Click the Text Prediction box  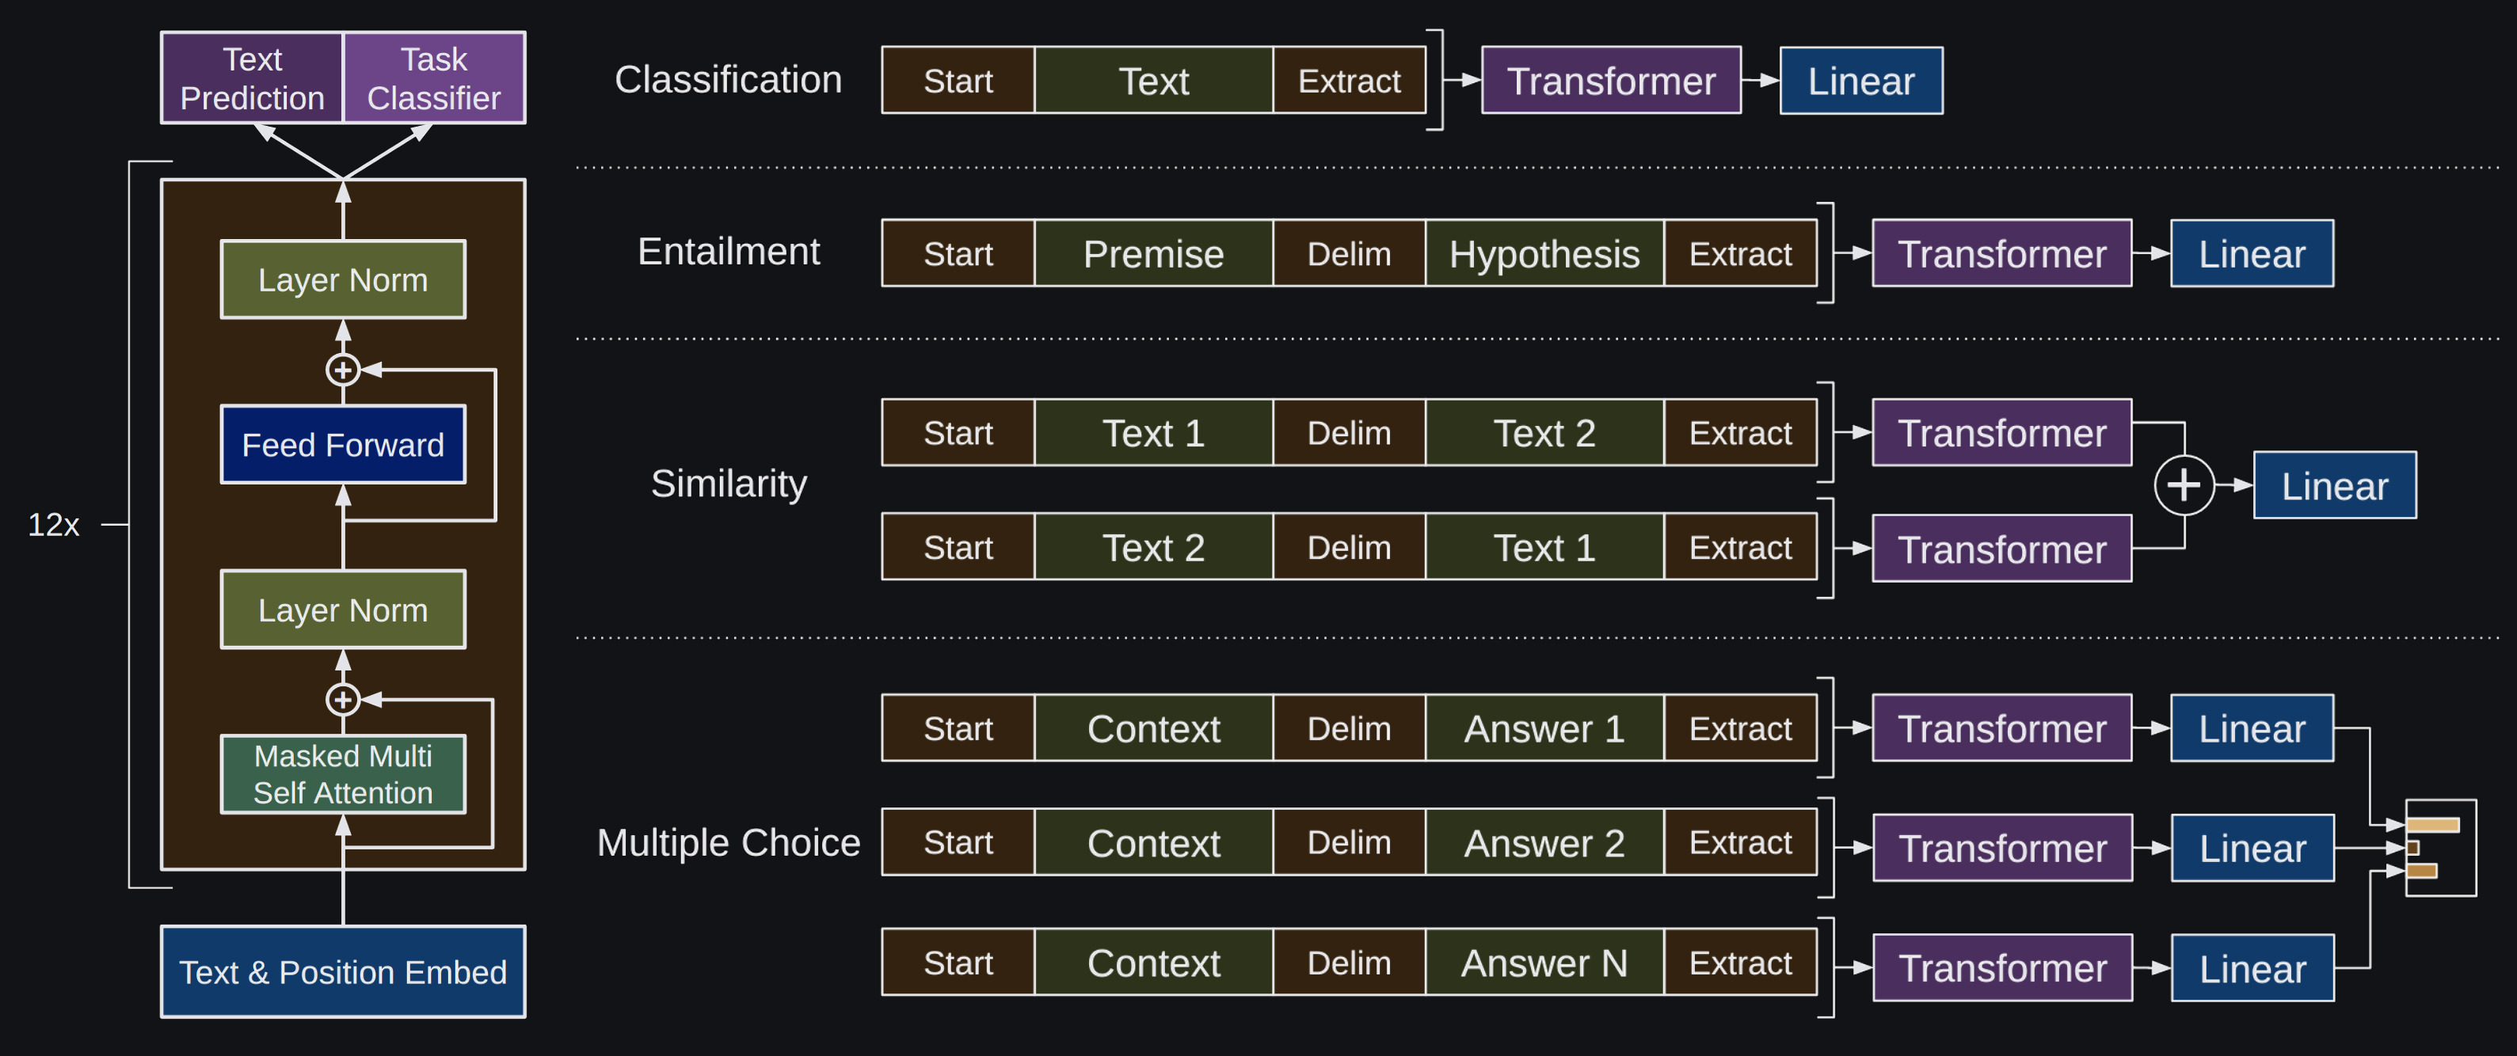(252, 78)
